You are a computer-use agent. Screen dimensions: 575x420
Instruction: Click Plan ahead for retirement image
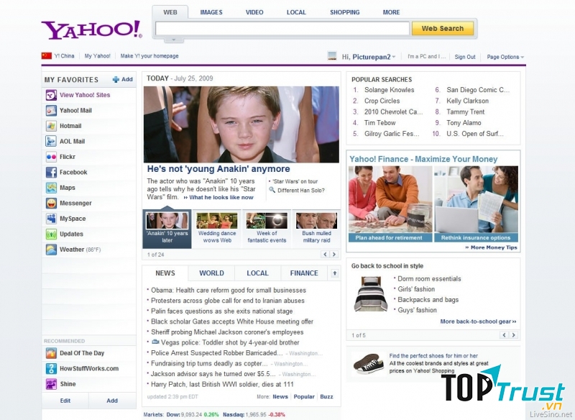[x=390, y=204]
